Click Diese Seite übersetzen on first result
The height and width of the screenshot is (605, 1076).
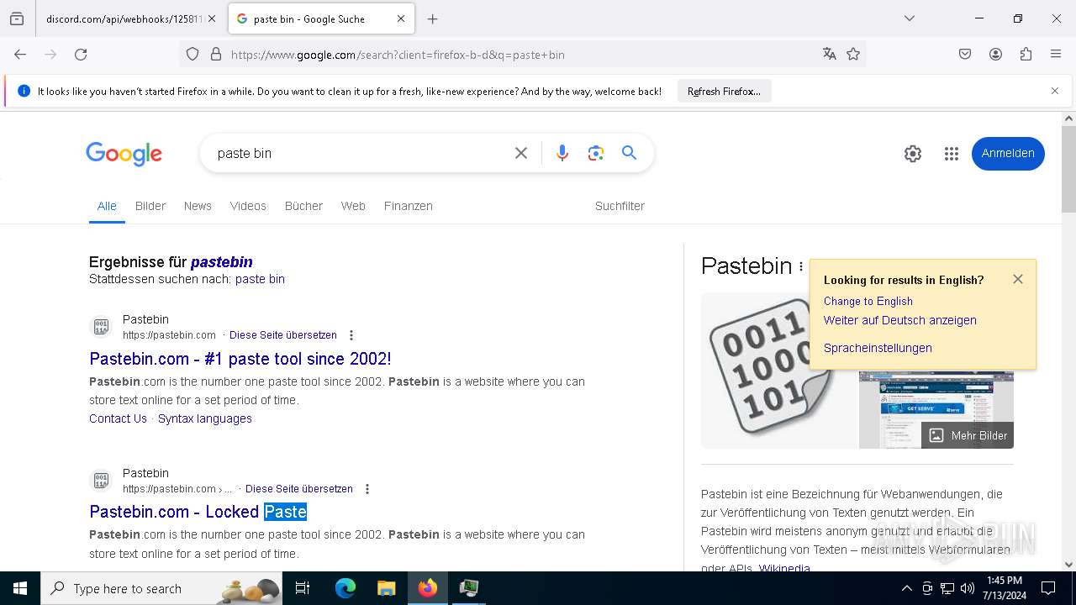pyautogui.click(x=283, y=335)
